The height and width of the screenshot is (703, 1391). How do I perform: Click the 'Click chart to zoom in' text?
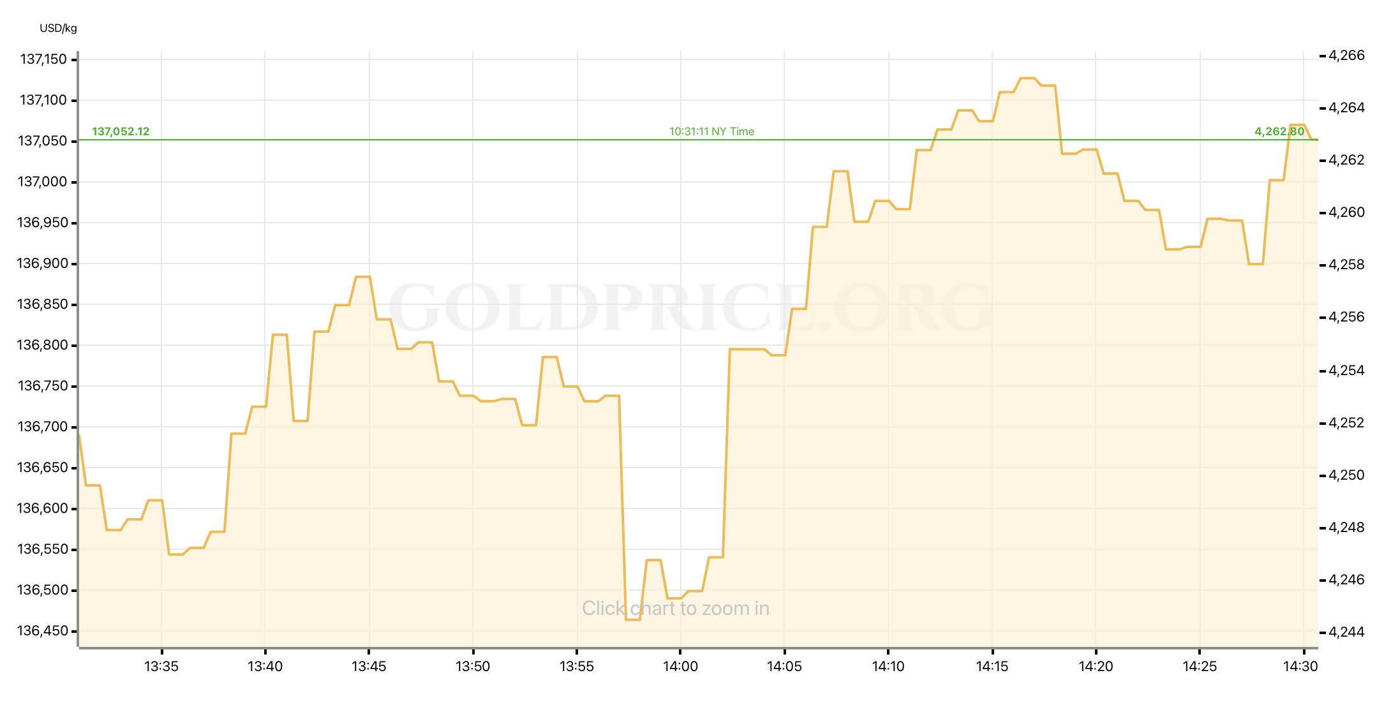(x=675, y=609)
